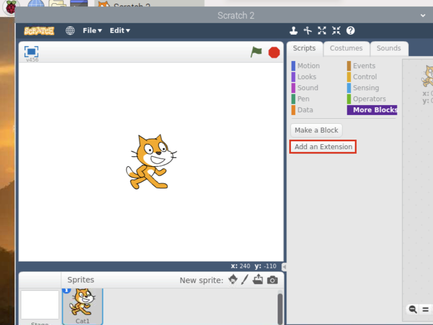This screenshot has width=433, height=325.
Task: Start the project with the green flag
Action: [256, 52]
